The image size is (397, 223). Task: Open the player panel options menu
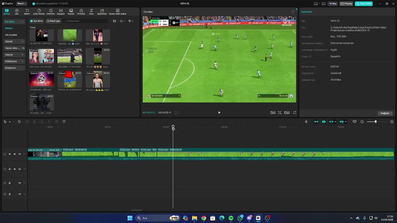(x=293, y=12)
